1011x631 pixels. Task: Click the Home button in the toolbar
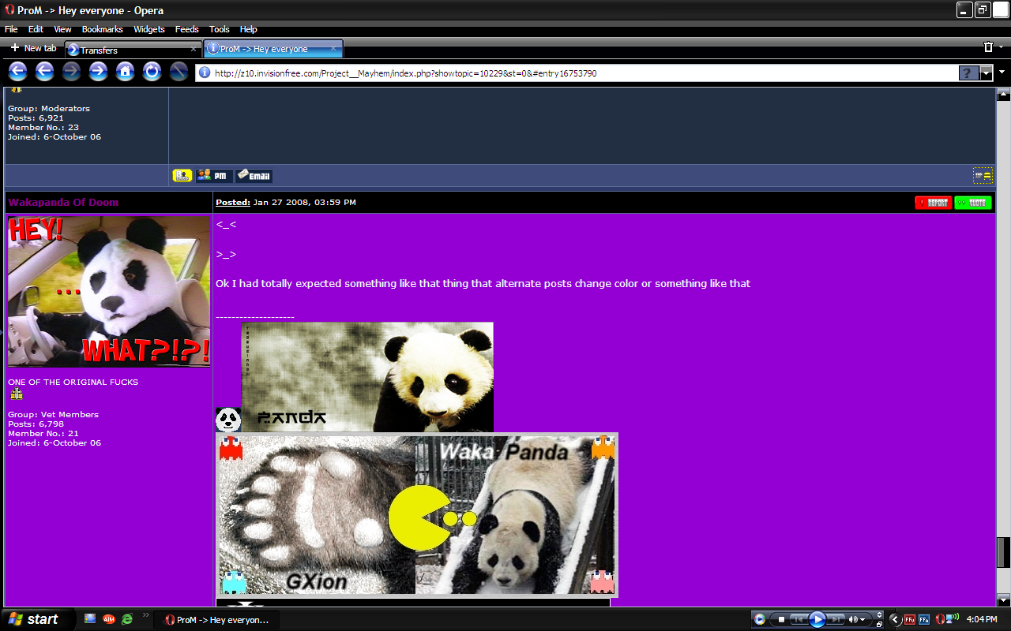click(x=125, y=72)
